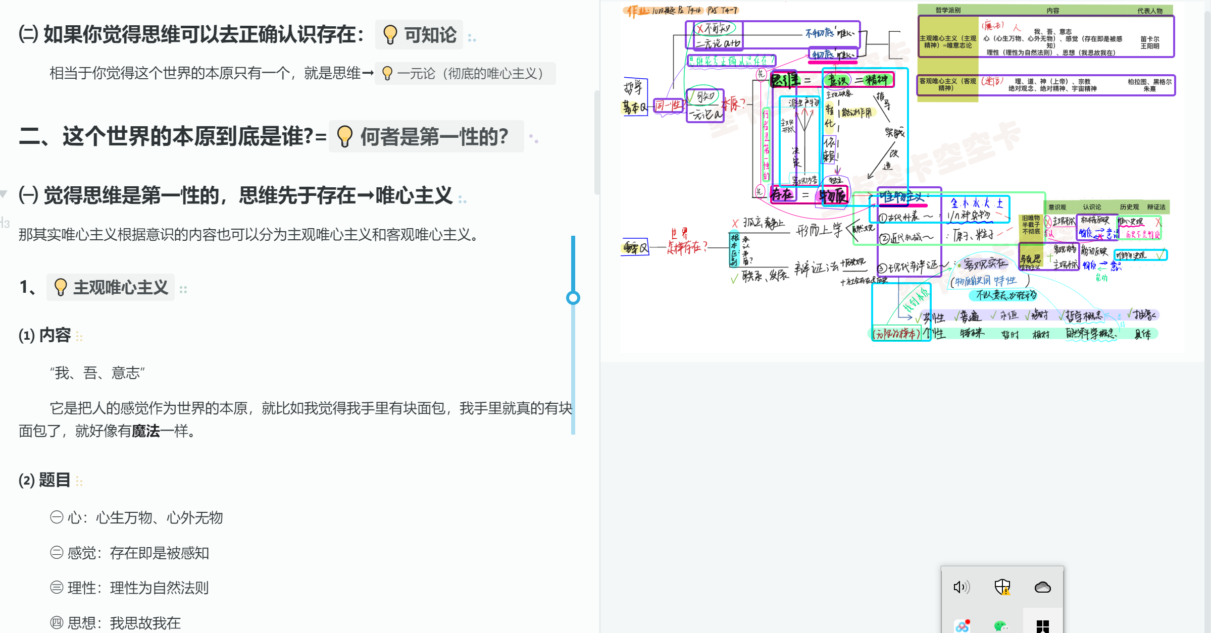
Task: Click the lightbulb icon in the 主观唯心主义 tag
Action: tap(61, 287)
